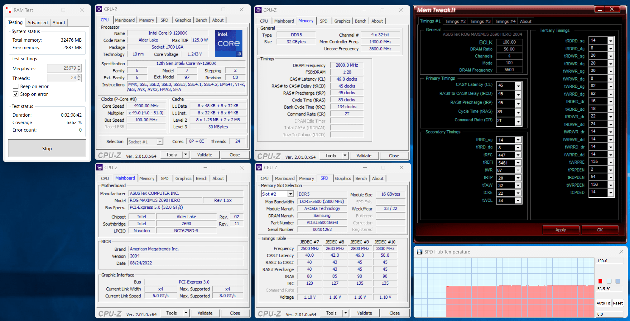Expand the Command Rate (CR) 2T dropdown
The height and width of the screenshot is (321, 630).
(518, 121)
